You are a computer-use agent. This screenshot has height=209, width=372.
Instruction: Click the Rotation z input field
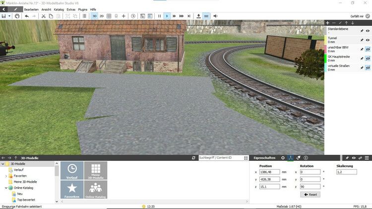pos(310,187)
